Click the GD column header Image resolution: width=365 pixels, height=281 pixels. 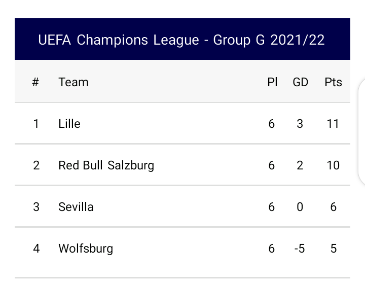click(x=301, y=82)
